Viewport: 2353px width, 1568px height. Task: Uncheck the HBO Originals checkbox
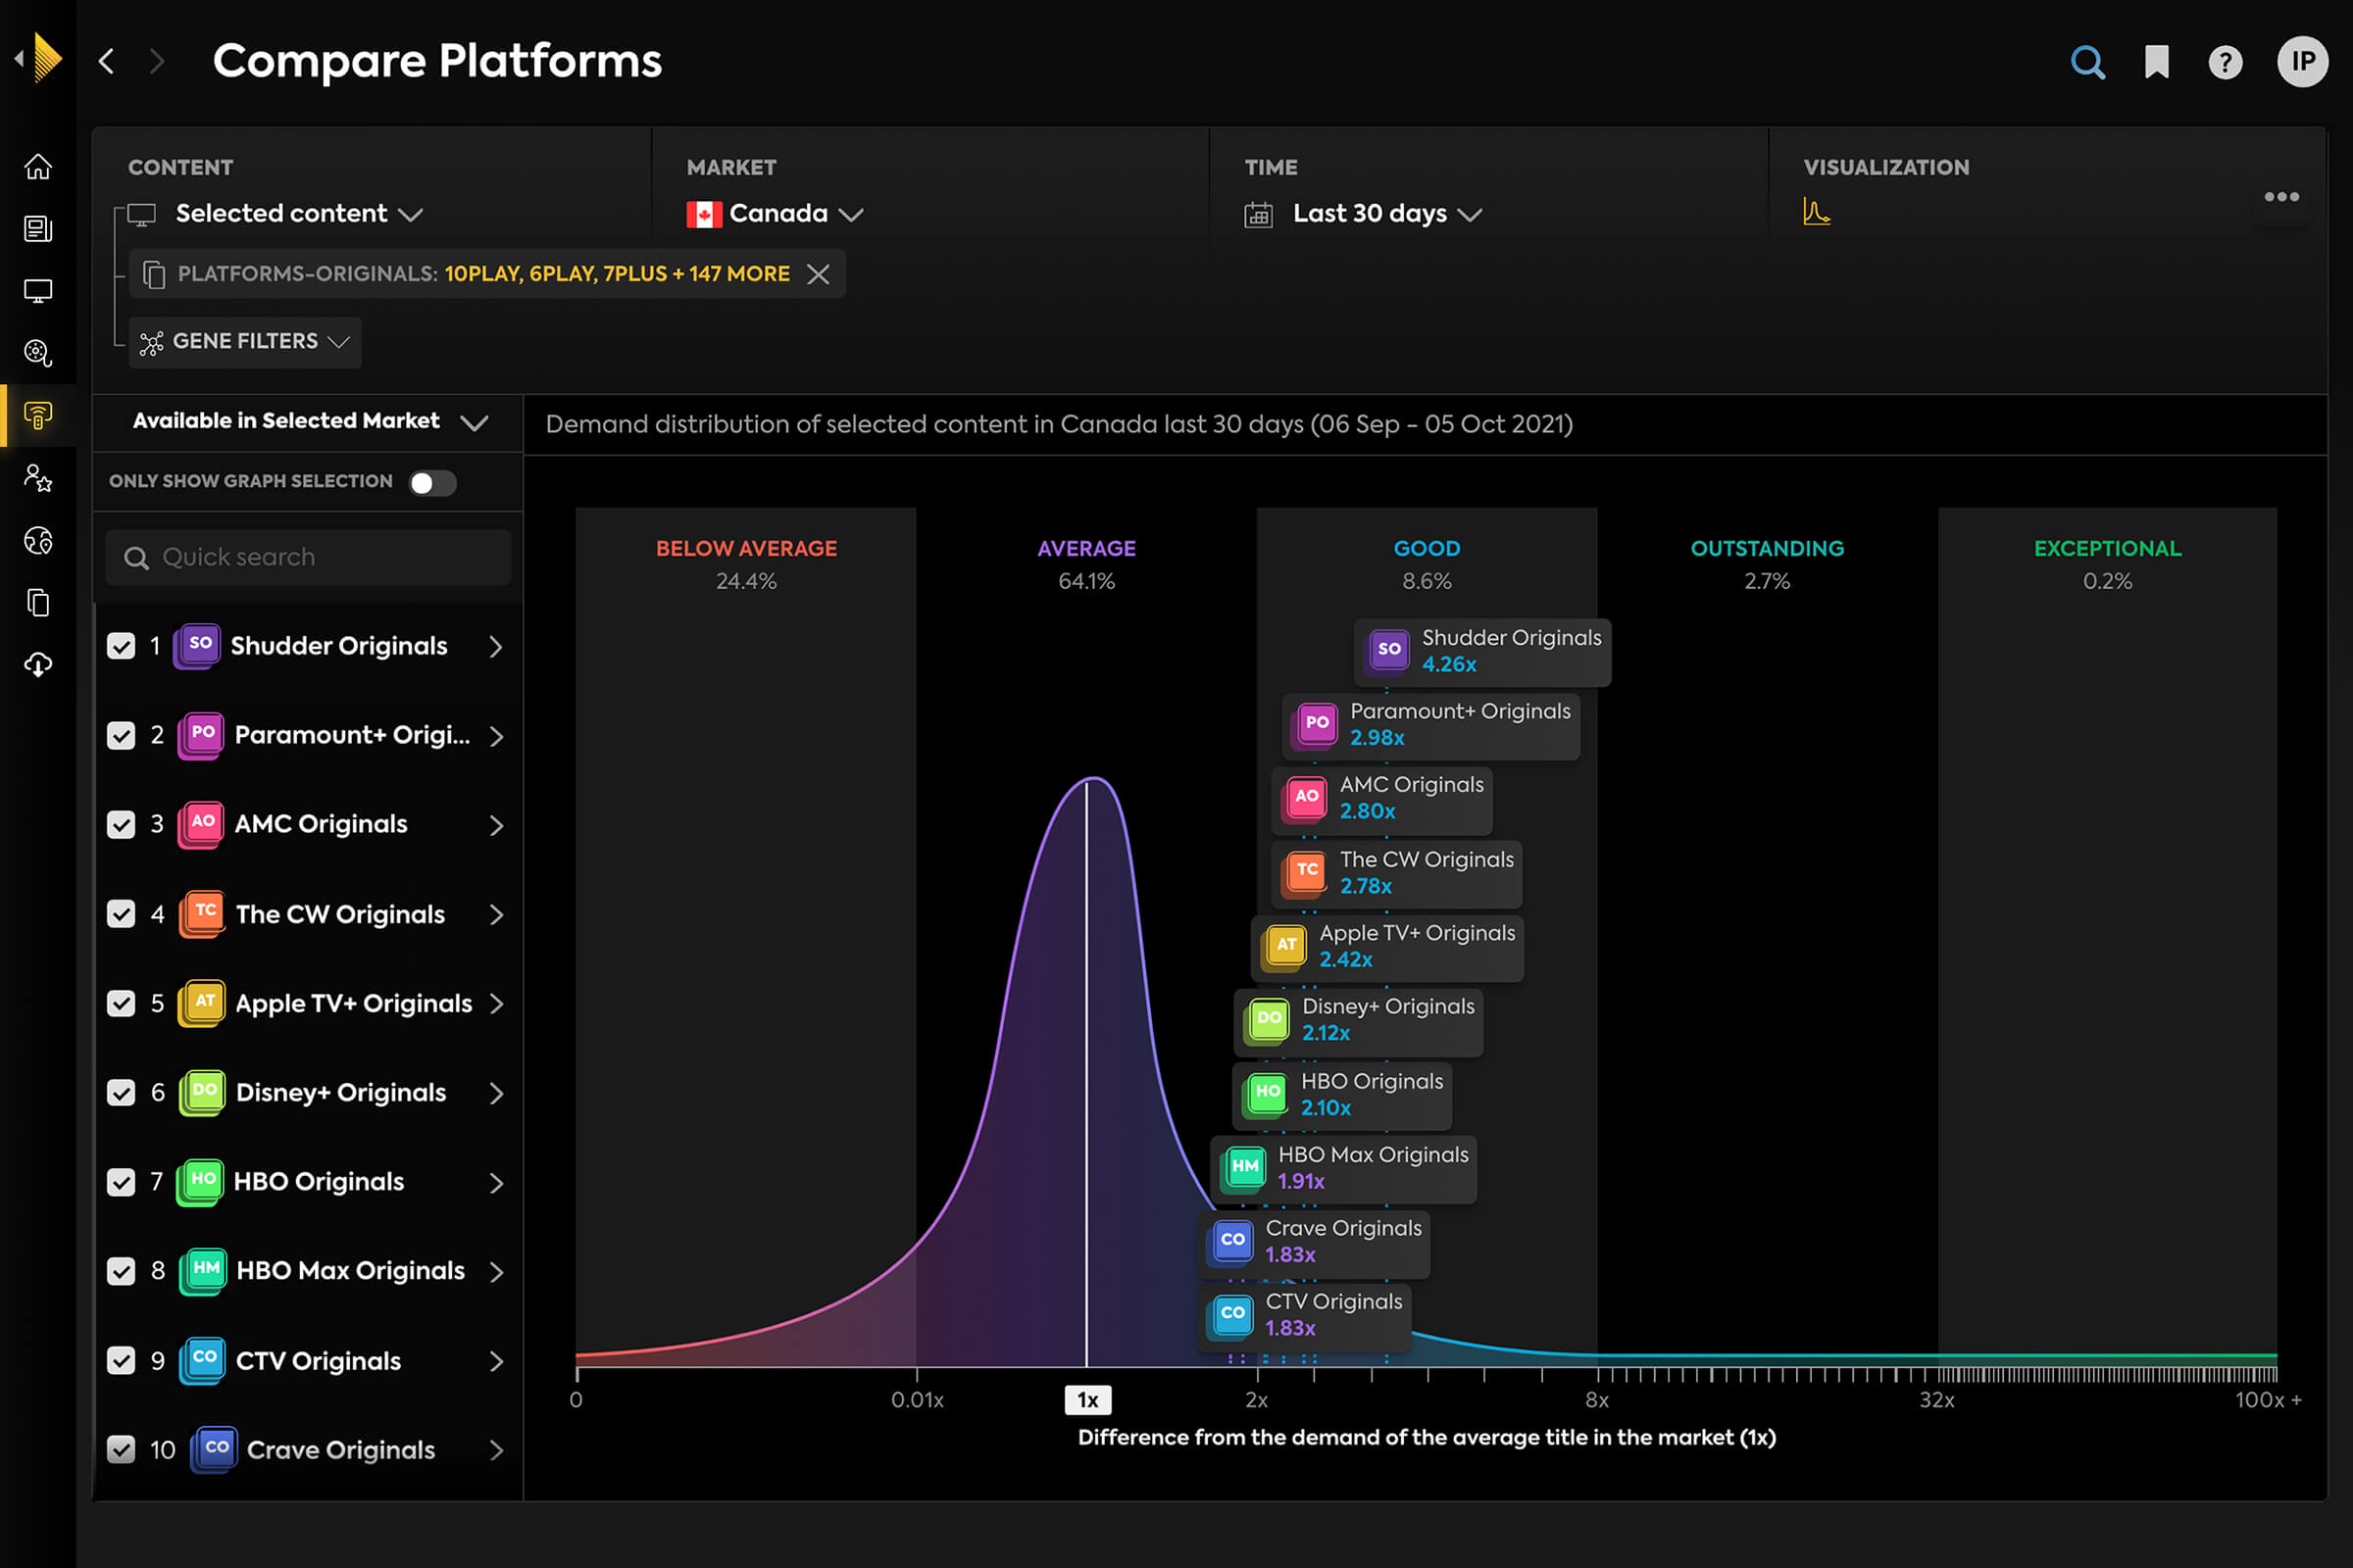coord(121,1182)
